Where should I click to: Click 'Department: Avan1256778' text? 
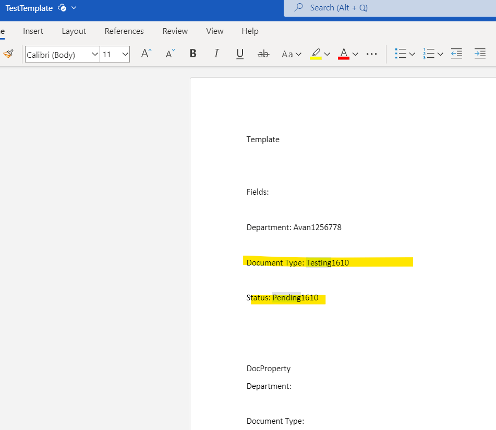pos(294,227)
